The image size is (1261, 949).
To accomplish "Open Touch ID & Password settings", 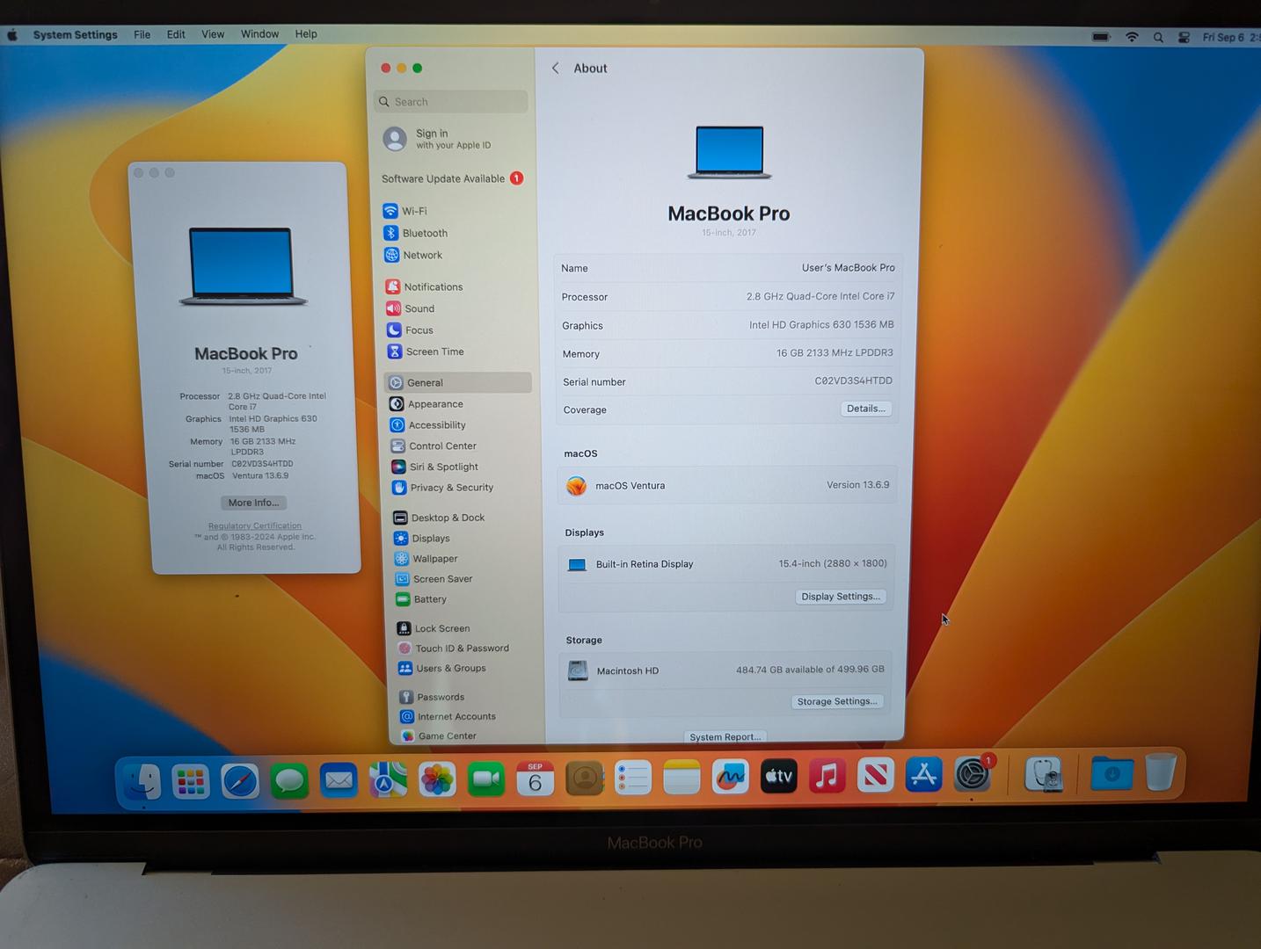I will click(x=453, y=648).
